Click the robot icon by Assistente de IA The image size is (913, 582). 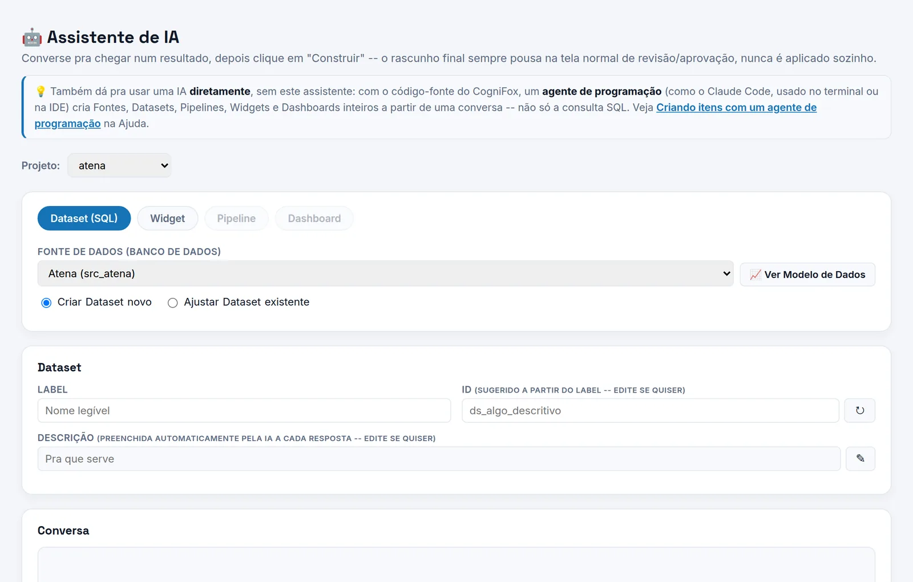32,37
